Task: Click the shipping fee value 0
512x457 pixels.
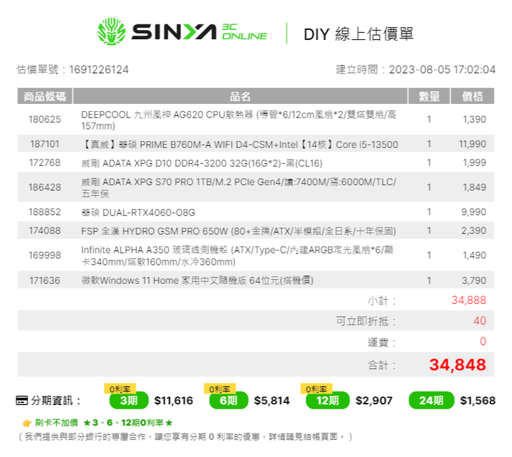Action: [483, 342]
